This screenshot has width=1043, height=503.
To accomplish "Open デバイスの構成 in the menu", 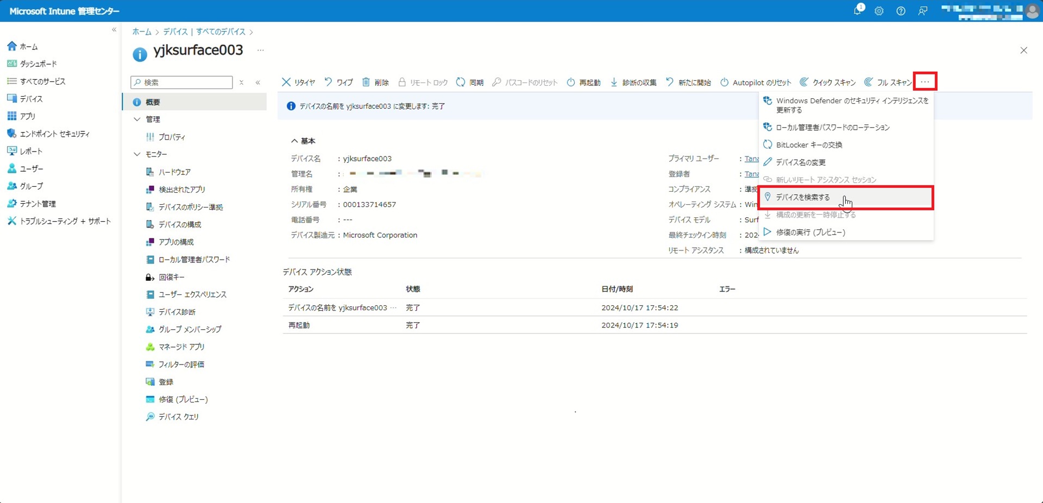I will pyautogui.click(x=174, y=224).
